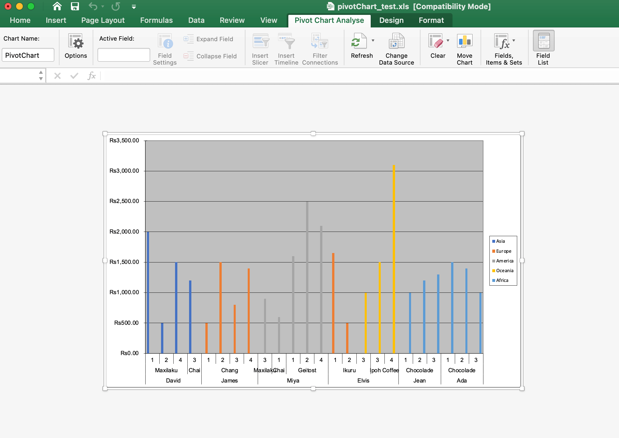Screen dimensions: 619x438
Task: Open the Quick Access Toolbar customization menu
Action: (133, 7)
